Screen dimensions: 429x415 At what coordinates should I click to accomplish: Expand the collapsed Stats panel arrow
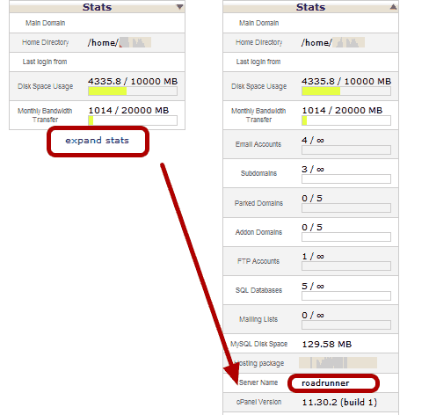pyautogui.click(x=179, y=7)
